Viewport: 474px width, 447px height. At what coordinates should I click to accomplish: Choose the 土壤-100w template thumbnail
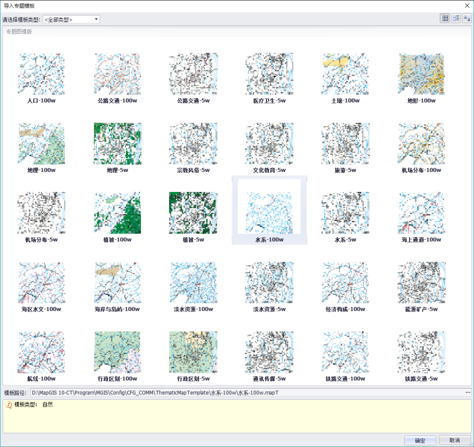click(345, 74)
